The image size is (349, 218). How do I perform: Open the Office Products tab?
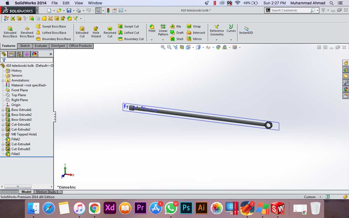pyautogui.click(x=80, y=46)
